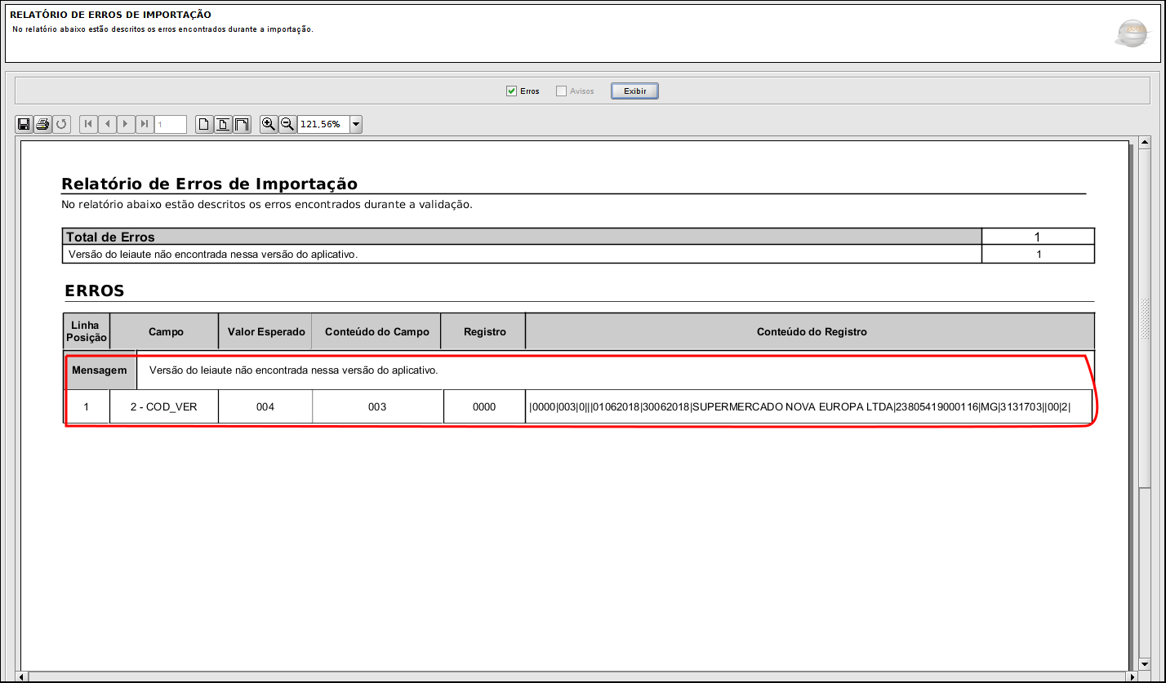Click the "Conteúdo do Registro" column header
Screen dimensions: 1166x683
click(812, 332)
